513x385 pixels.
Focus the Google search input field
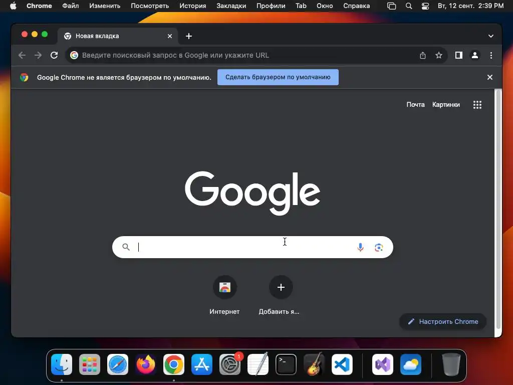[x=252, y=247]
